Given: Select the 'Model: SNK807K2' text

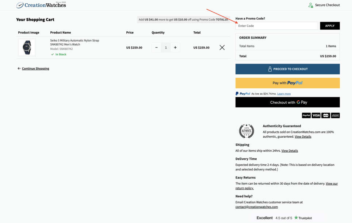Looking at the screenshot, I should [61, 49].
